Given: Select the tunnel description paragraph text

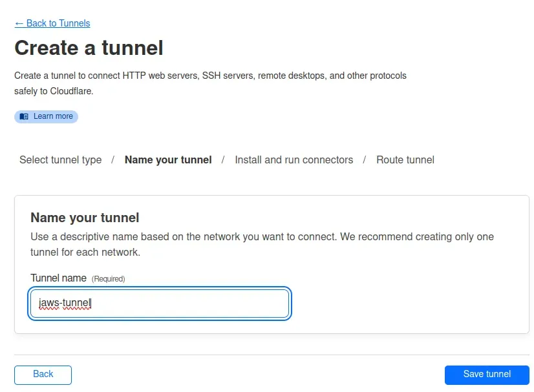Looking at the screenshot, I should pyautogui.click(x=210, y=83).
